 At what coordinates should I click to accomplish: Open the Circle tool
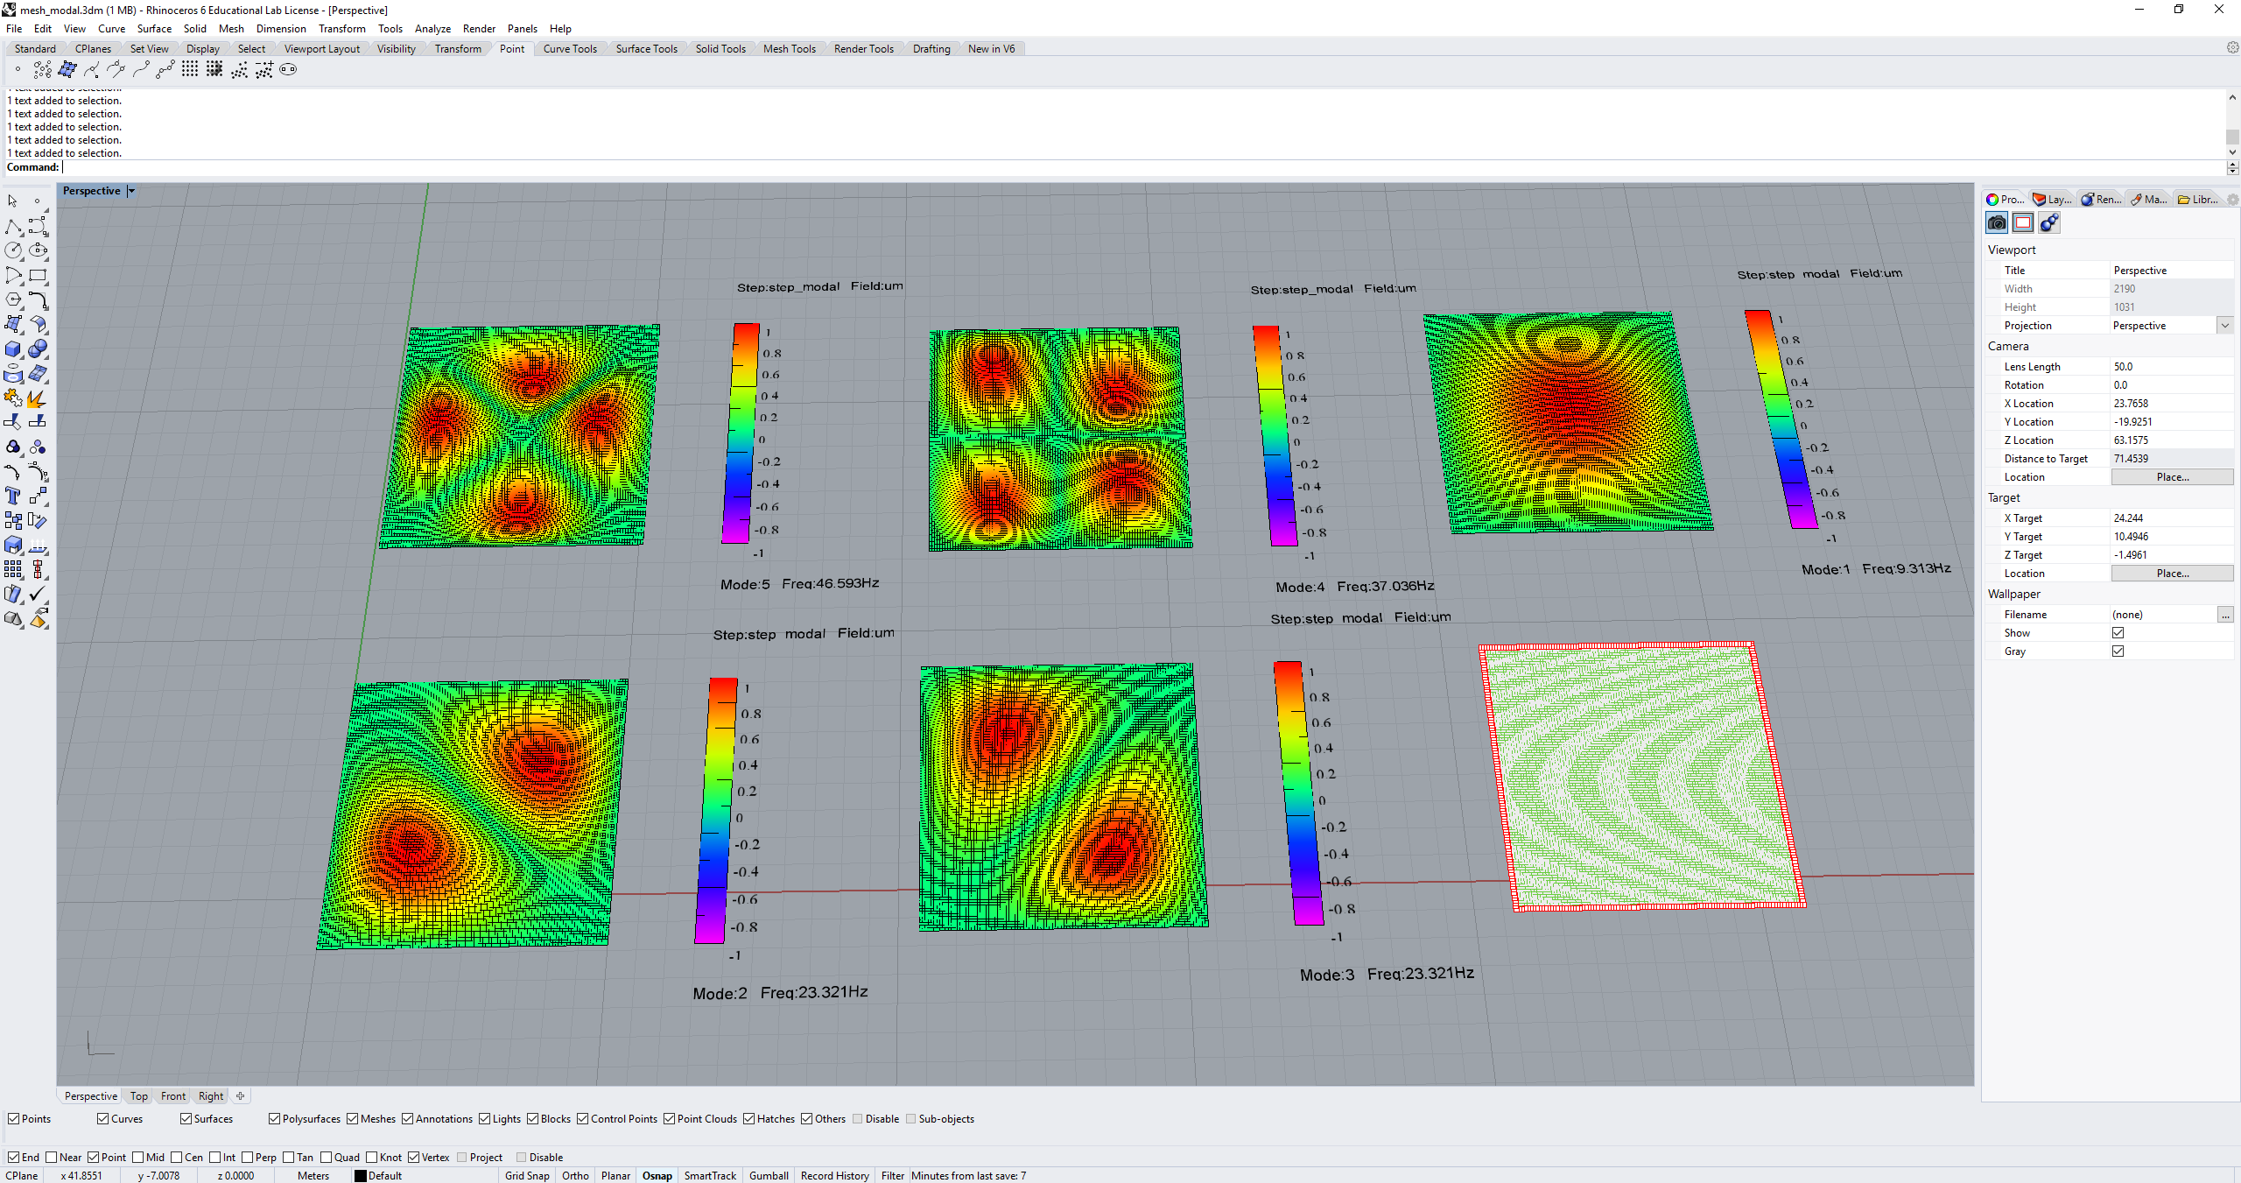(13, 251)
